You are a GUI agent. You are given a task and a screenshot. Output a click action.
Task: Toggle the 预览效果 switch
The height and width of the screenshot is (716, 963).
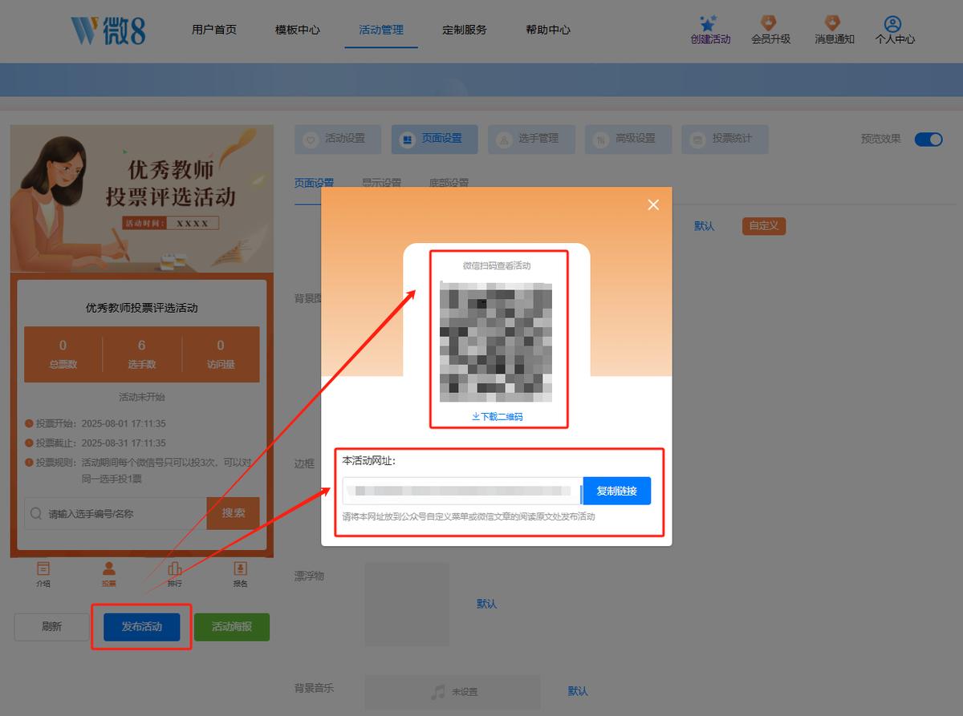point(928,139)
